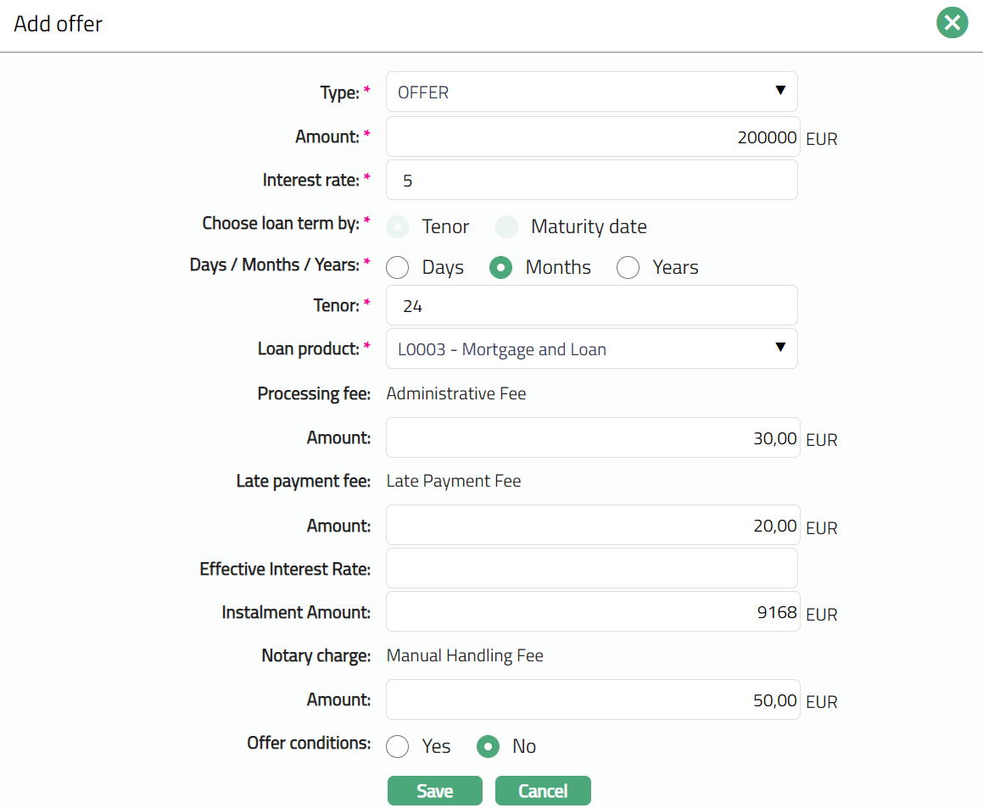The image size is (983, 808).
Task: Click the Late payment fee Amount field
Action: point(591,525)
